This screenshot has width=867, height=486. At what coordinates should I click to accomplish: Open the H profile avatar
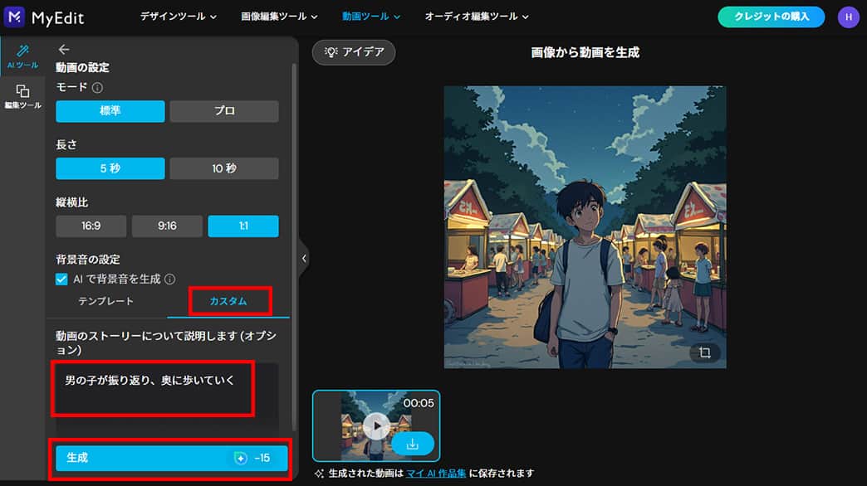849,16
